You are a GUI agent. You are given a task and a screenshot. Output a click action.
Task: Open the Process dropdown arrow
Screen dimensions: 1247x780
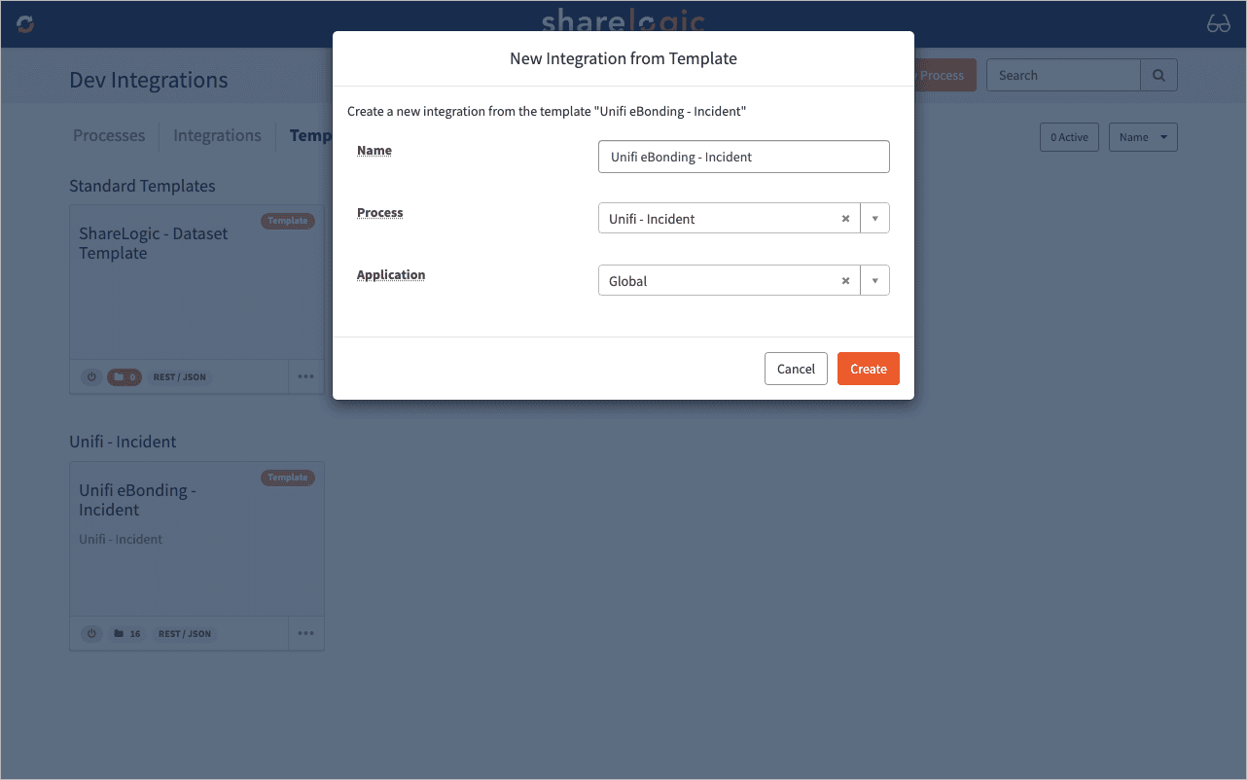(x=874, y=219)
